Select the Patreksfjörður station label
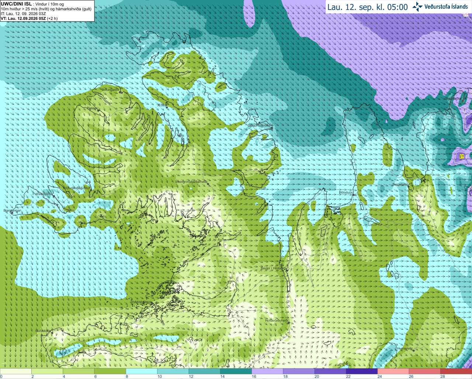Viewport: 472px width, 379px height. (43, 194)
